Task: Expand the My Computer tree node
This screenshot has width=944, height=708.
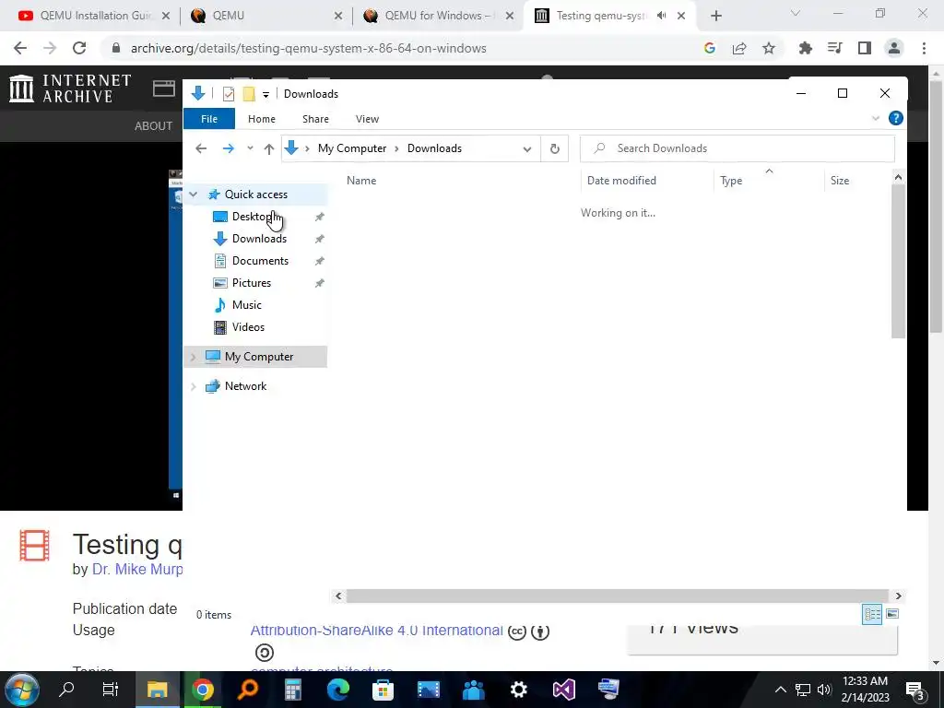Action: (194, 357)
